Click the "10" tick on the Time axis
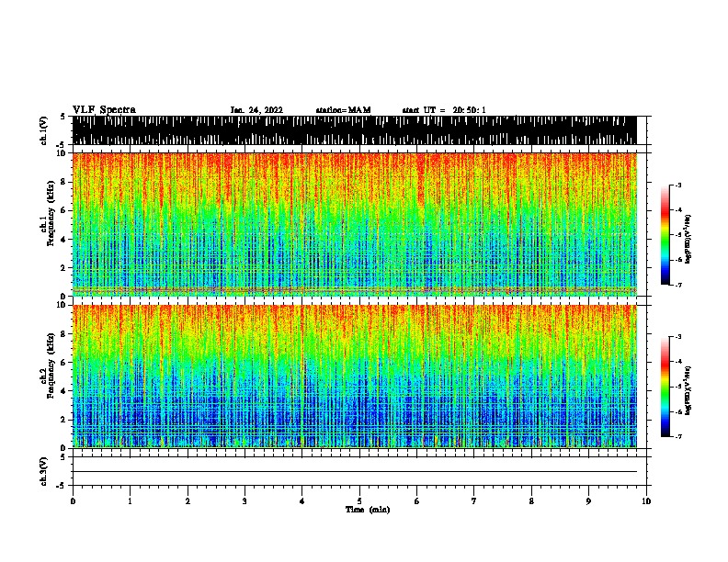This screenshot has width=728, height=562. click(646, 501)
